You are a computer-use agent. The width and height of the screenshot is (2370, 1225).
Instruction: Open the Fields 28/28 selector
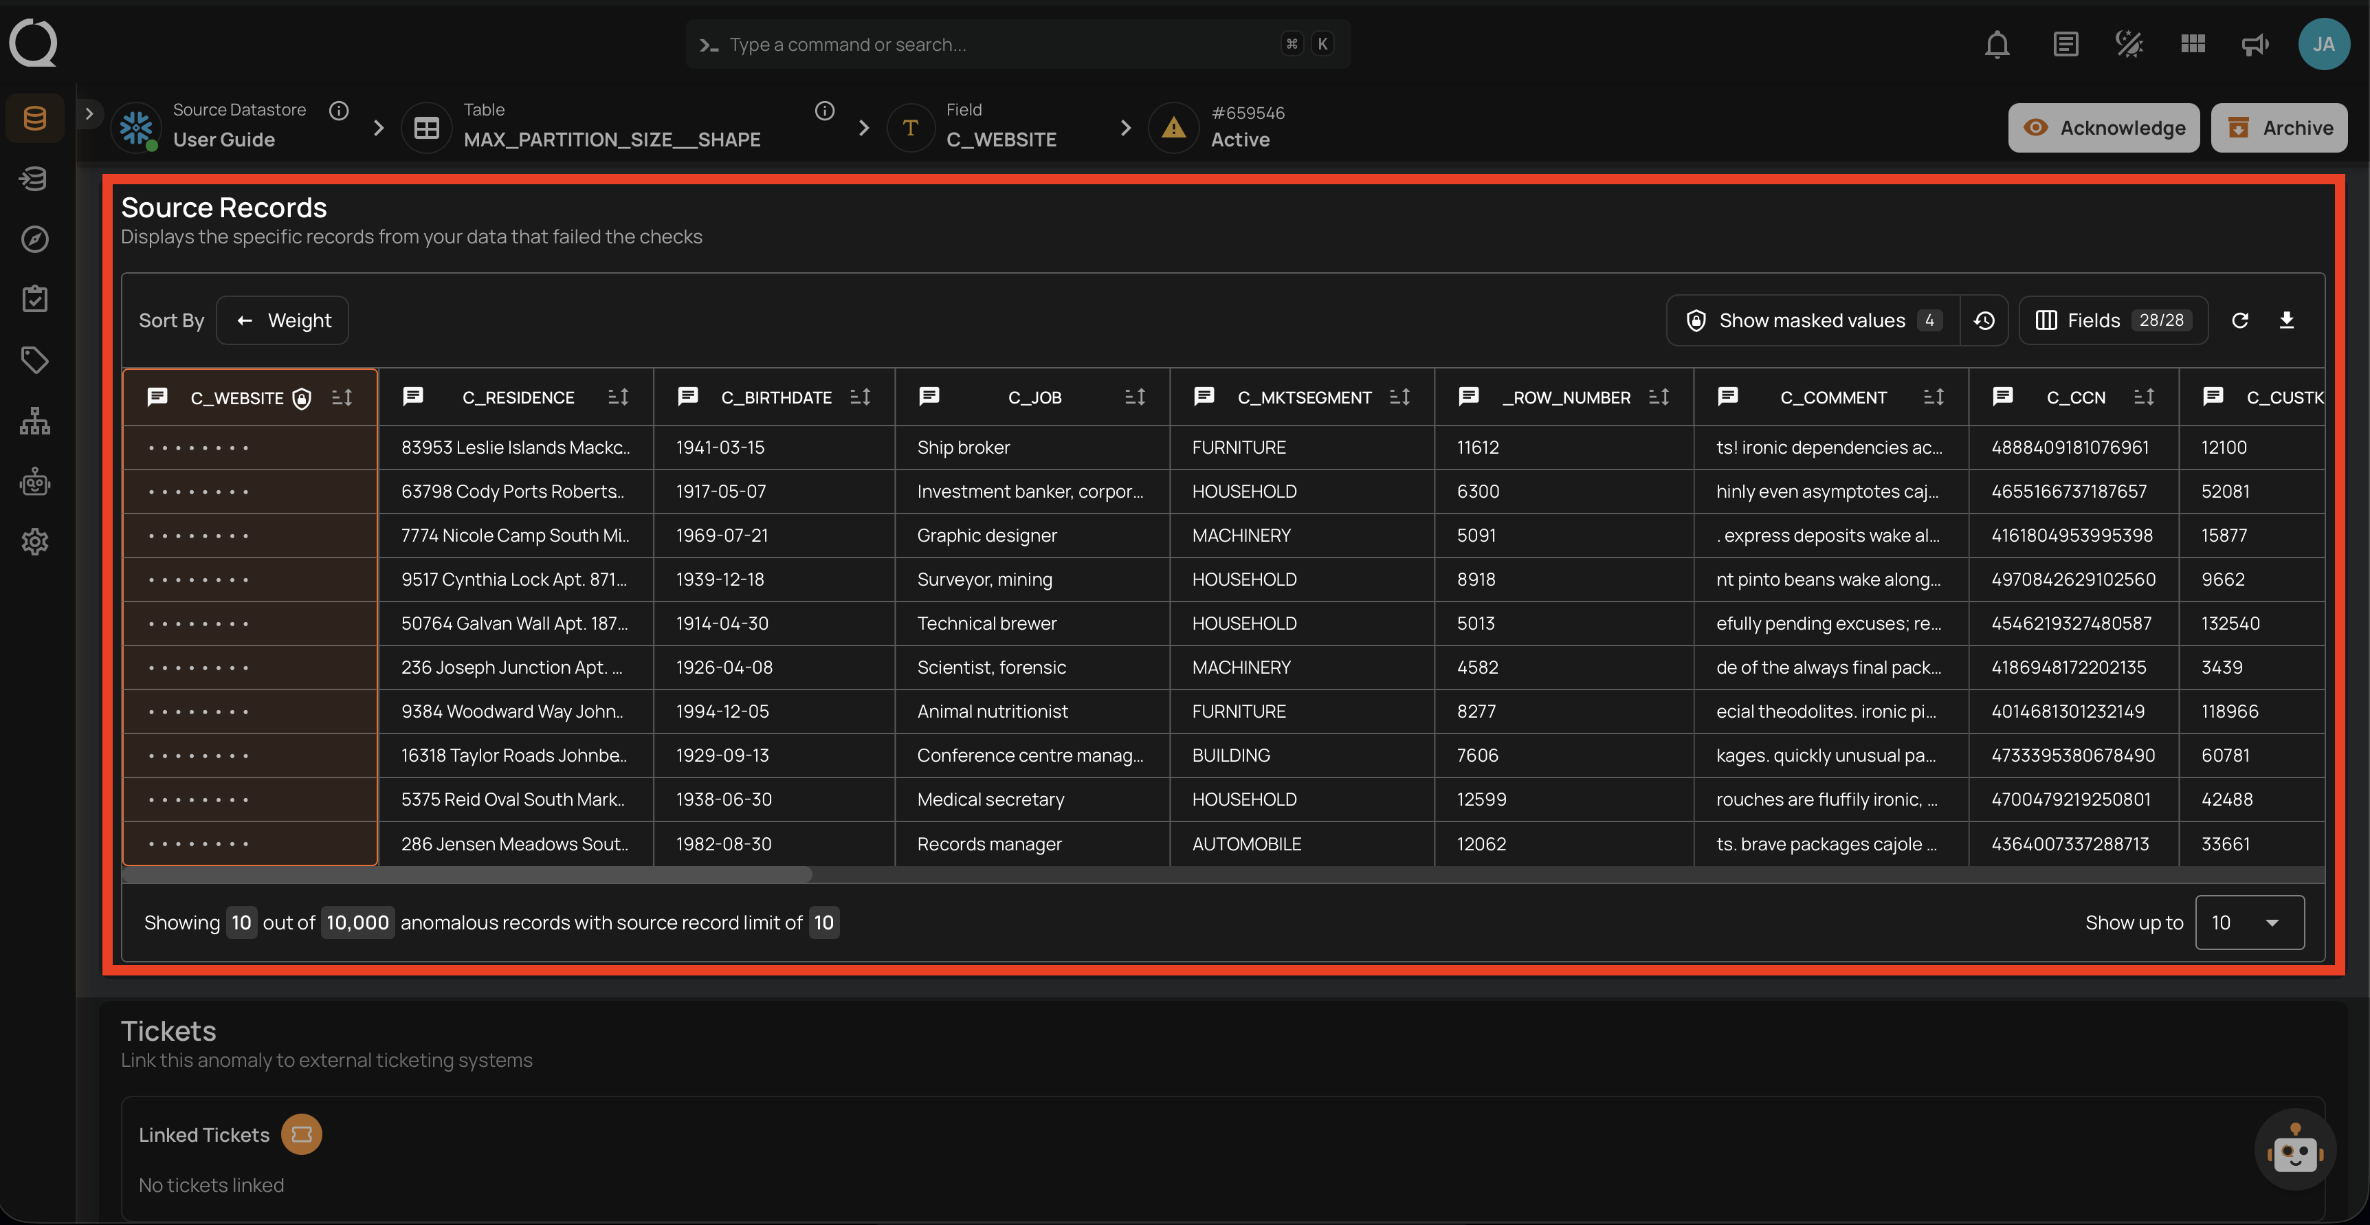pyautogui.click(x=2112, y=320)
